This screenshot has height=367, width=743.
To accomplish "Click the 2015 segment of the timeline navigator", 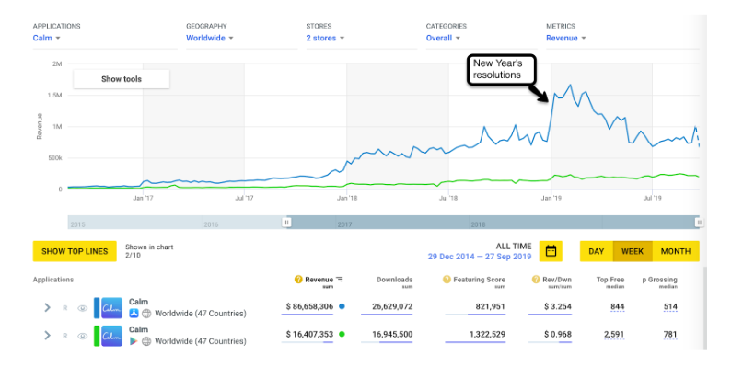I will pos(135,223).
